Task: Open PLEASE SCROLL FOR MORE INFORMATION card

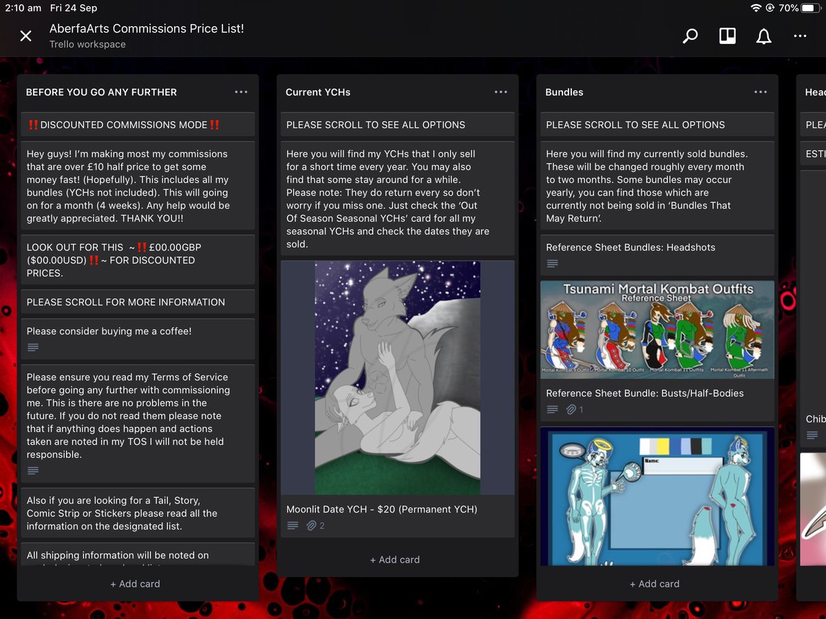Action: pyautogui.click(x=138, y=302)
